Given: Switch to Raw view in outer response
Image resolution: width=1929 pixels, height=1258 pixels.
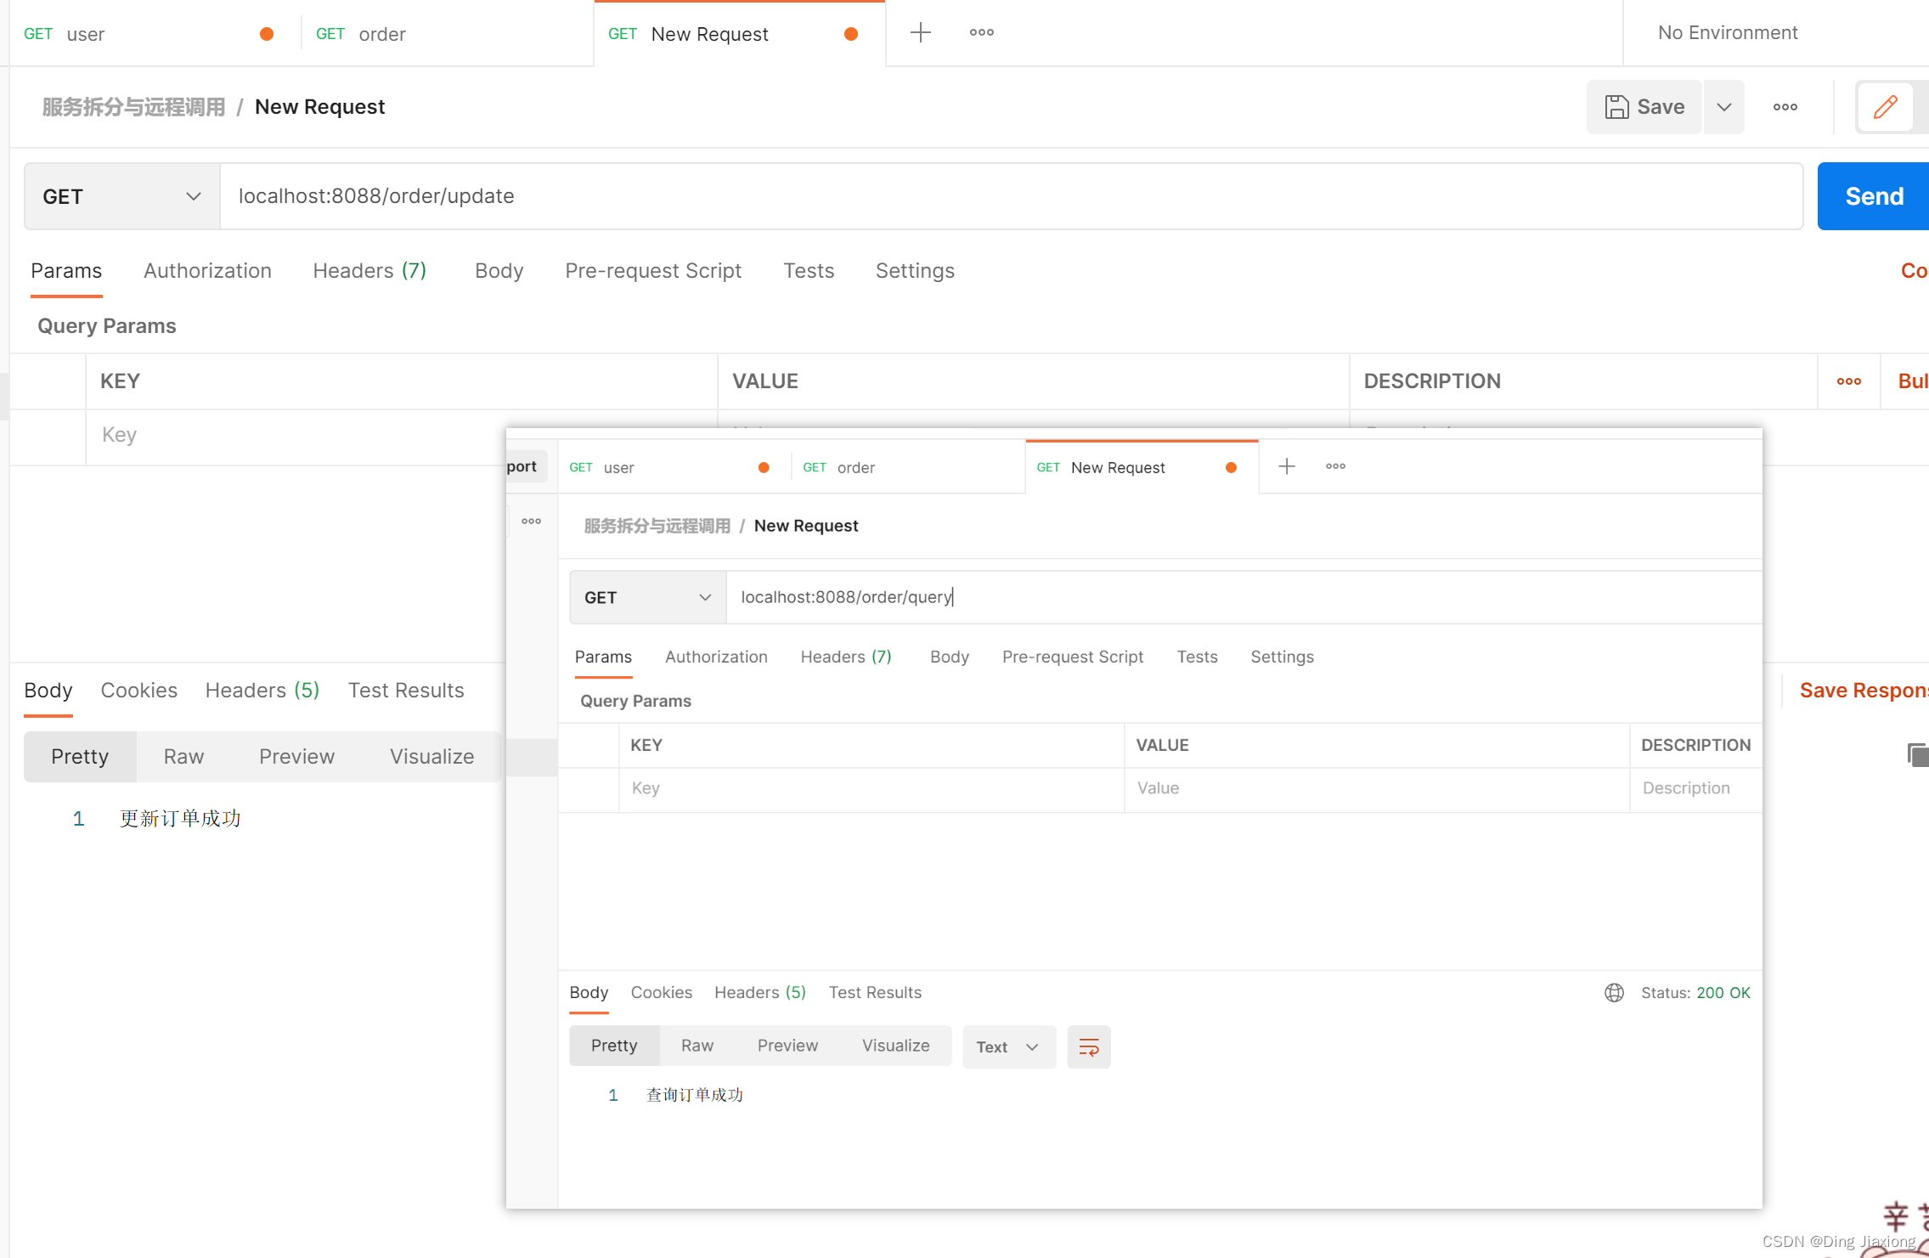Looking at the screenshot, I should (x=184, y=755).
